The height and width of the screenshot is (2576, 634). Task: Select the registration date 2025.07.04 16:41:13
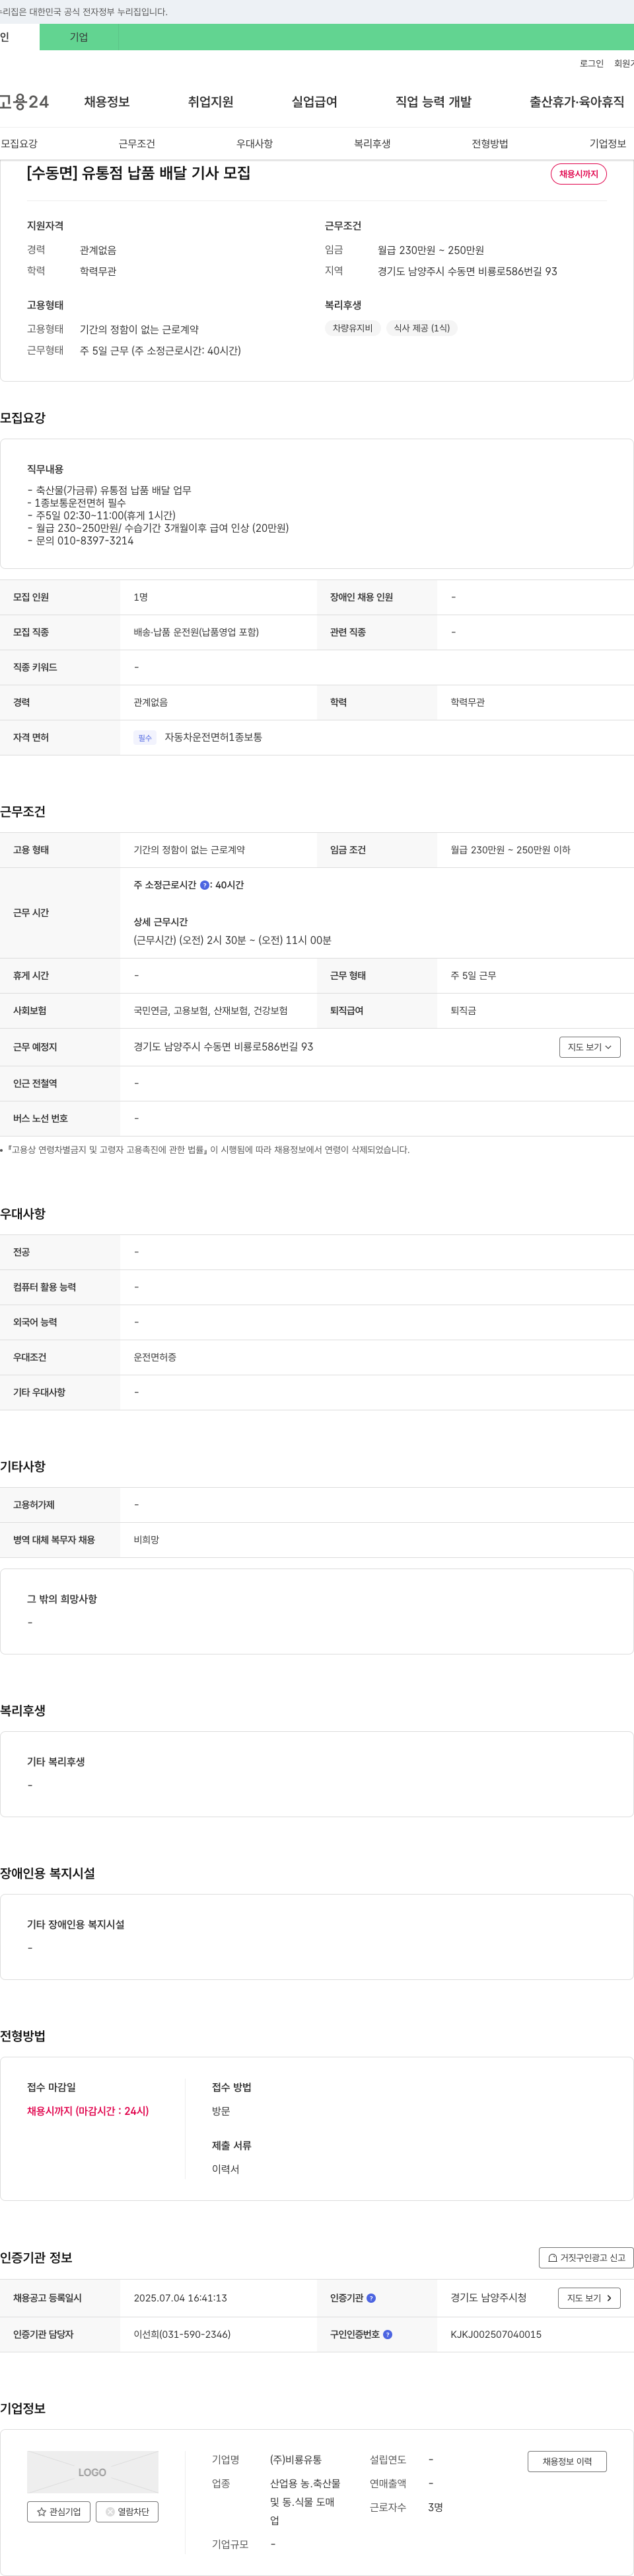click(181, 2298)
